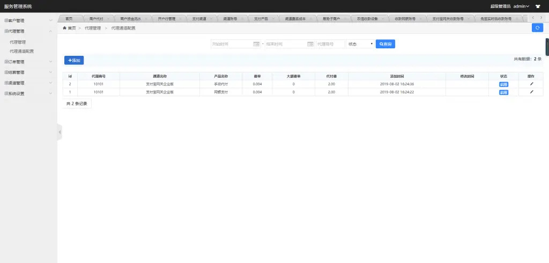Image resolution: width=549 pixels, height=263 pixels.
Task: Expand 系统设置 sidebar menu
Action: 29,93
